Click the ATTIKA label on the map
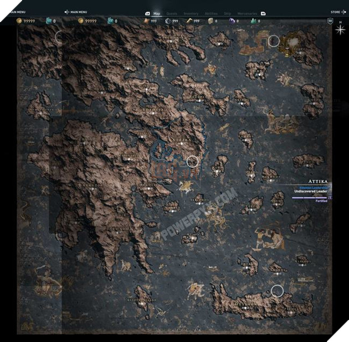Viewport: 349px width, 342px height. 182,140
